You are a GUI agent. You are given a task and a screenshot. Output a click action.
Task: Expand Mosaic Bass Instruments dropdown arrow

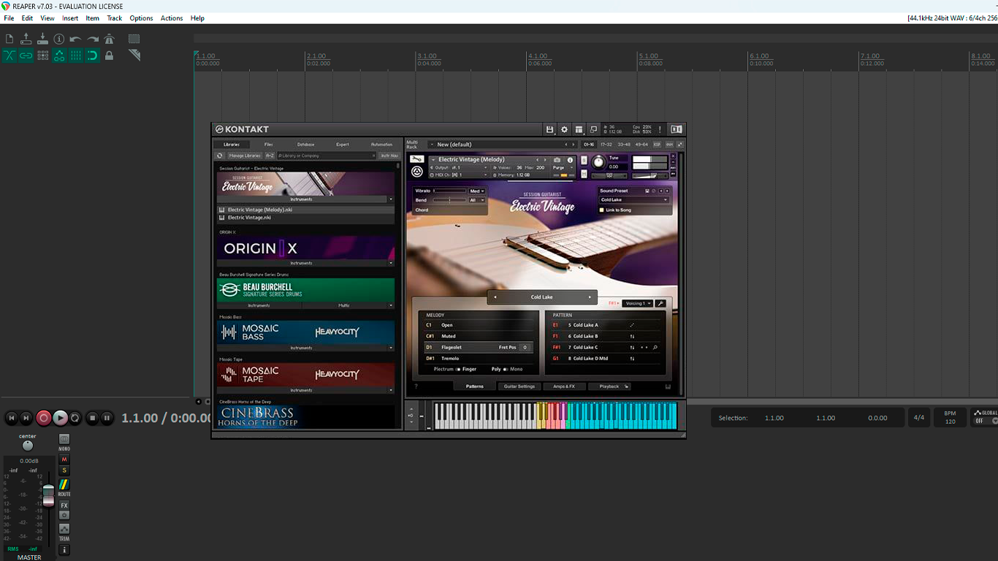point(391,348)
